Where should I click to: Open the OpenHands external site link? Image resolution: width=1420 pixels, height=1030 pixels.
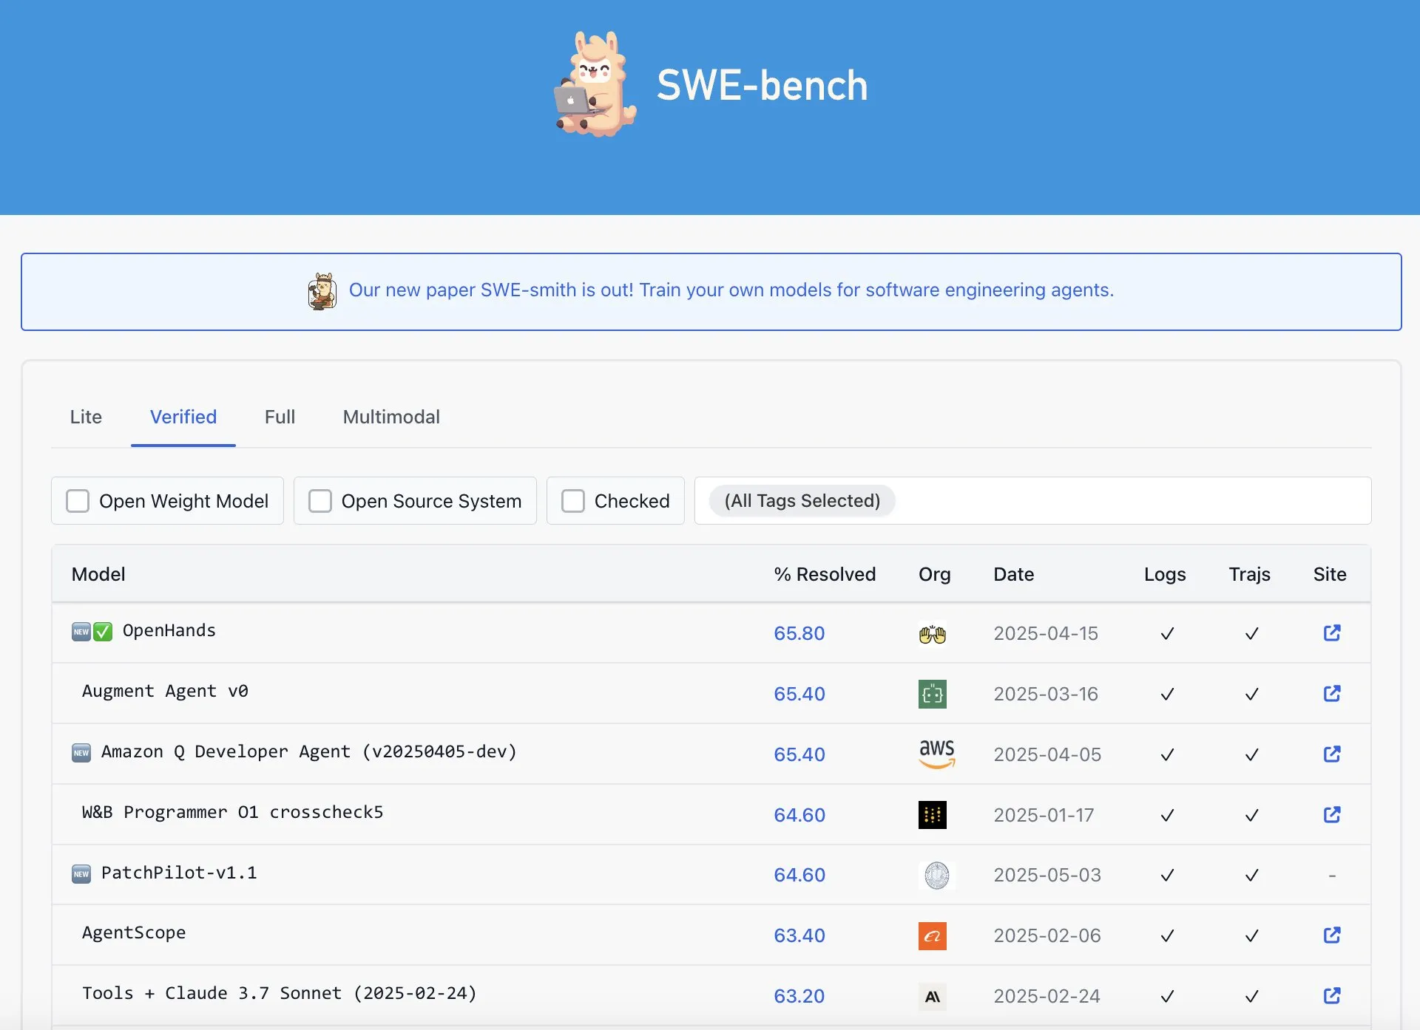pyautogui.click(x=1332, y=633)
